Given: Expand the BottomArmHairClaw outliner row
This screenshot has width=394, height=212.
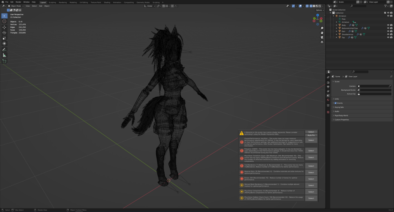Looking at the screenshot, I should pos(337,28).
